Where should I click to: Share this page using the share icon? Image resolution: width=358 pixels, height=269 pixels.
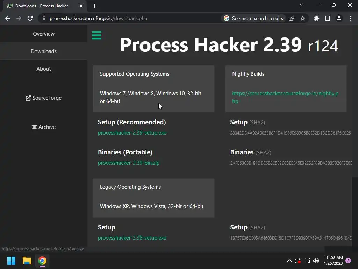292,18
